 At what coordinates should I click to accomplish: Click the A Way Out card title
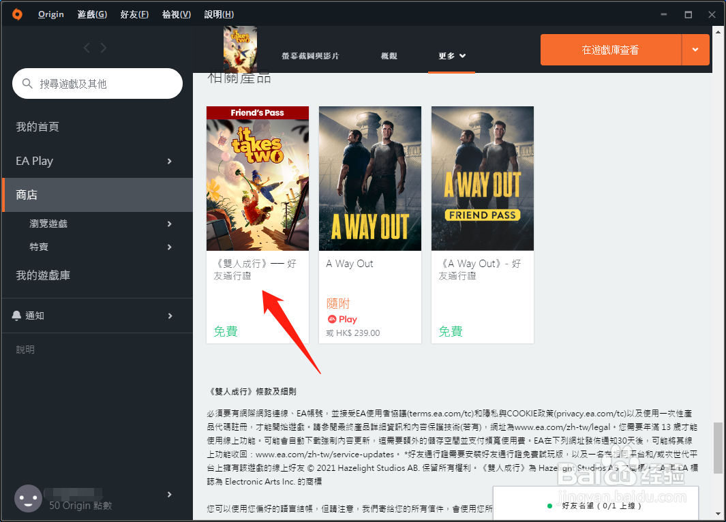350,263
